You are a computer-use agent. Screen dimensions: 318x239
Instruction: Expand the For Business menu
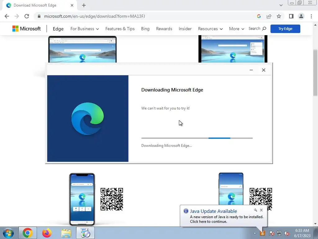84,29
